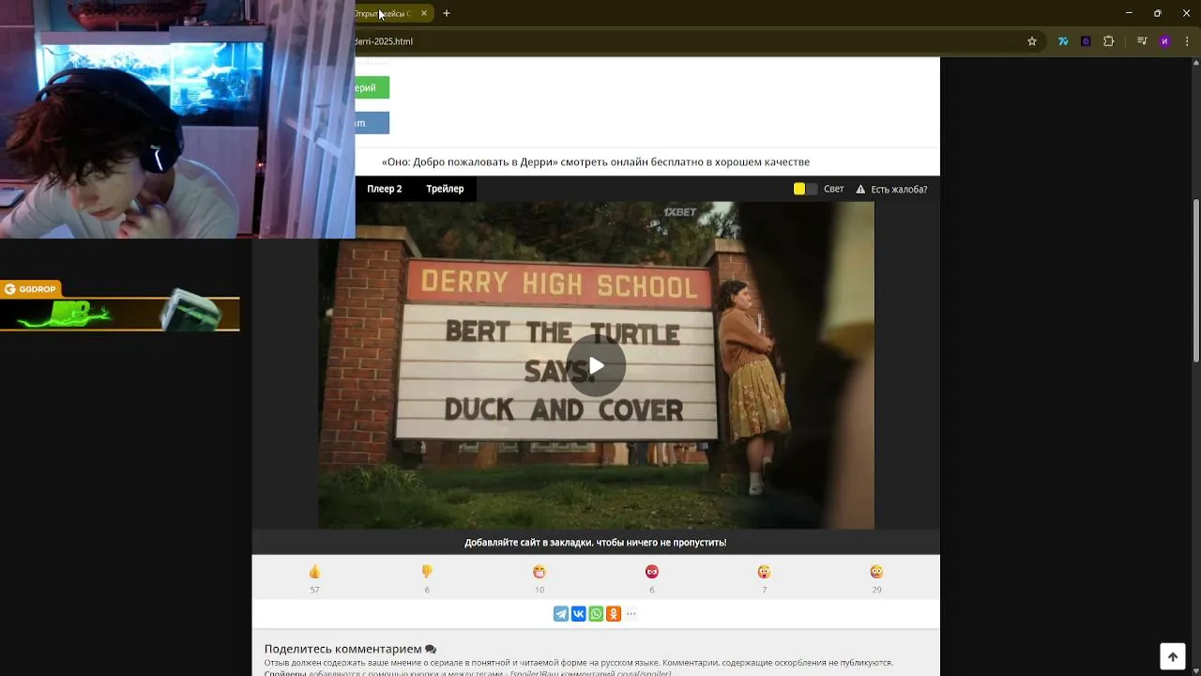Switch to the Трейлер tab

point(445,189)
